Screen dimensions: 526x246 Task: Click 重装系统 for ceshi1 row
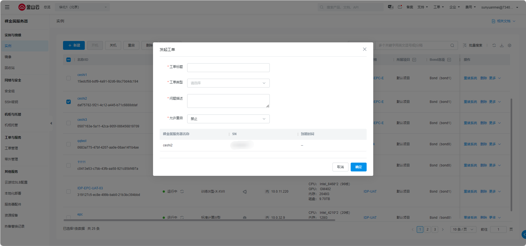[x=470, y=78]
